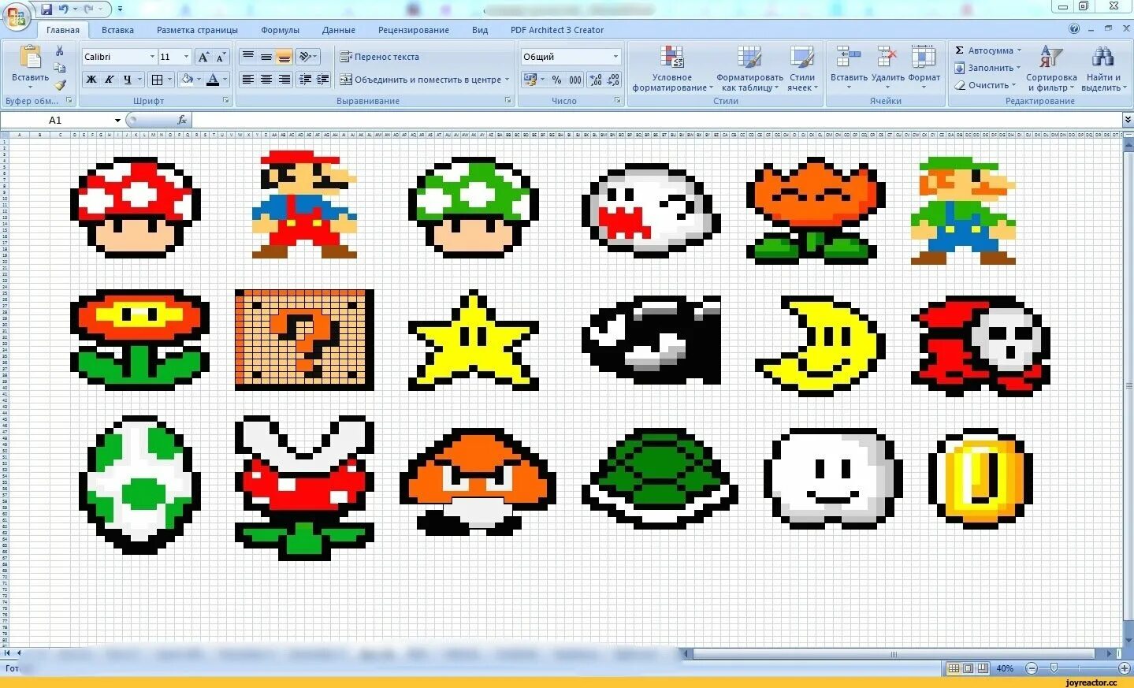This screenshot has width=1134, height=688.
Task: Click the zoom slider handle
Action: (1054, 668)
